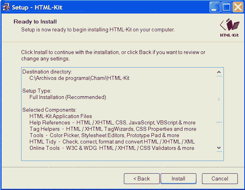Select the 'Destination directory:' line
245x190 pixels.
[x=47, y=72]
